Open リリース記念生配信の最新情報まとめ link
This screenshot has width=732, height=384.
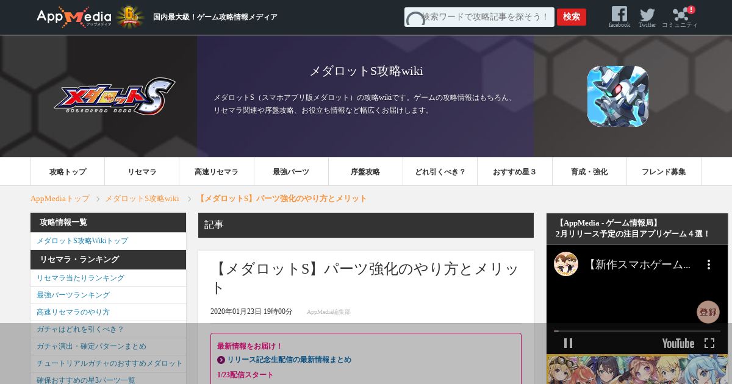289,360
